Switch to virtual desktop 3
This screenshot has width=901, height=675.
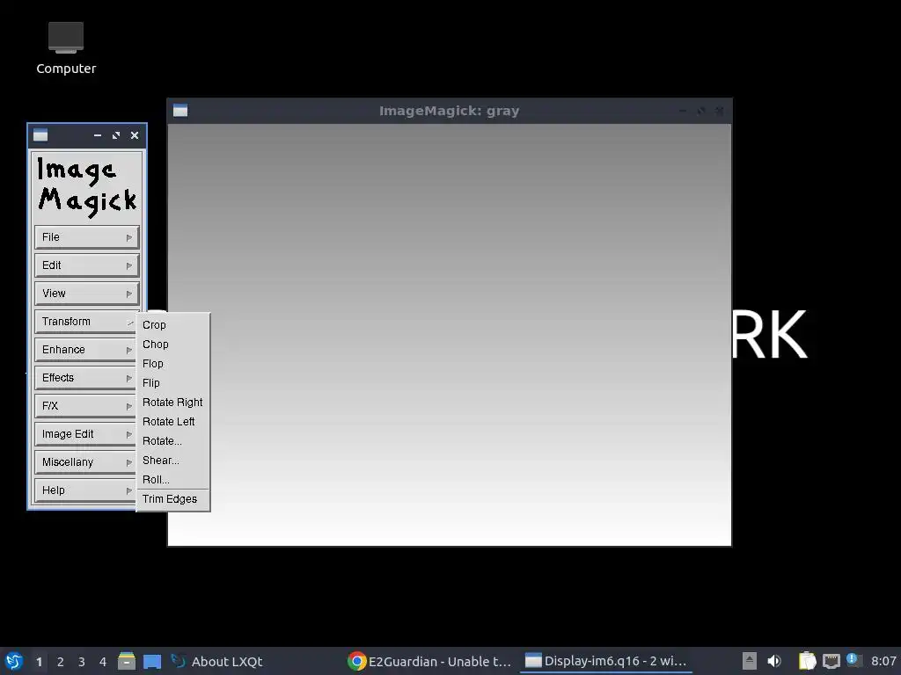pos(82,662)
